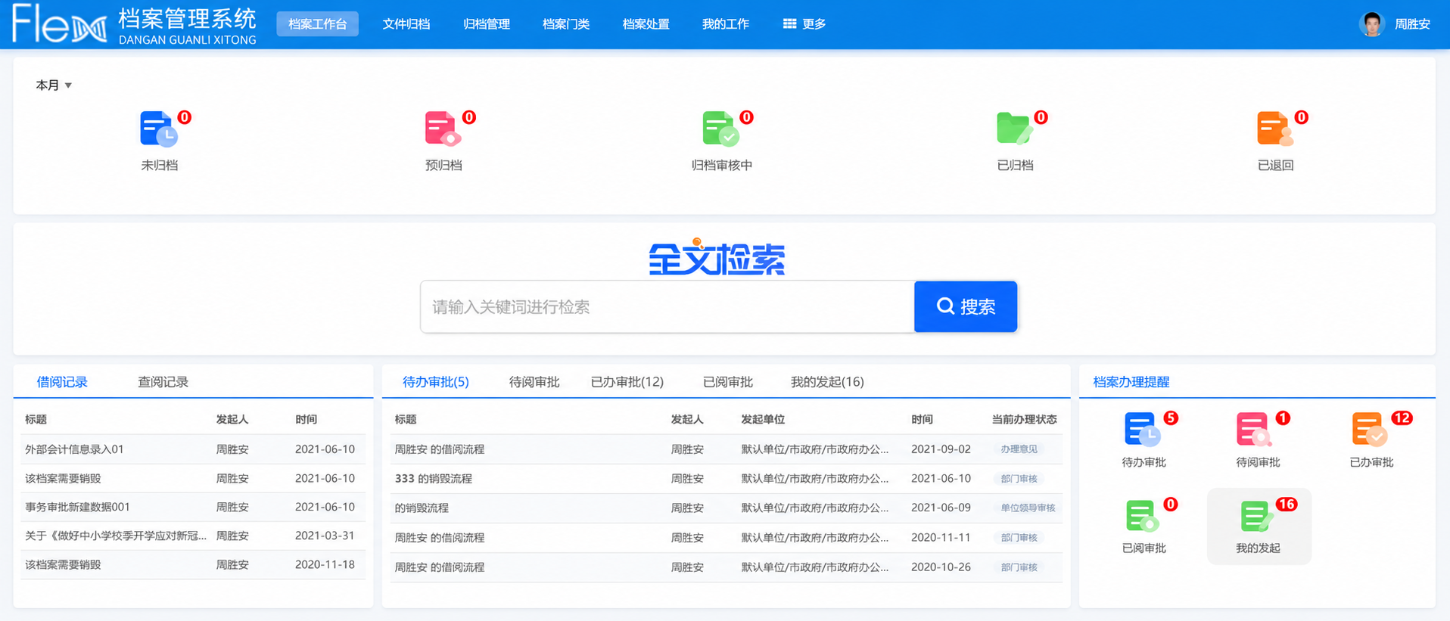Open the 外部会计信息录入01 borrow record

(74, 449)
